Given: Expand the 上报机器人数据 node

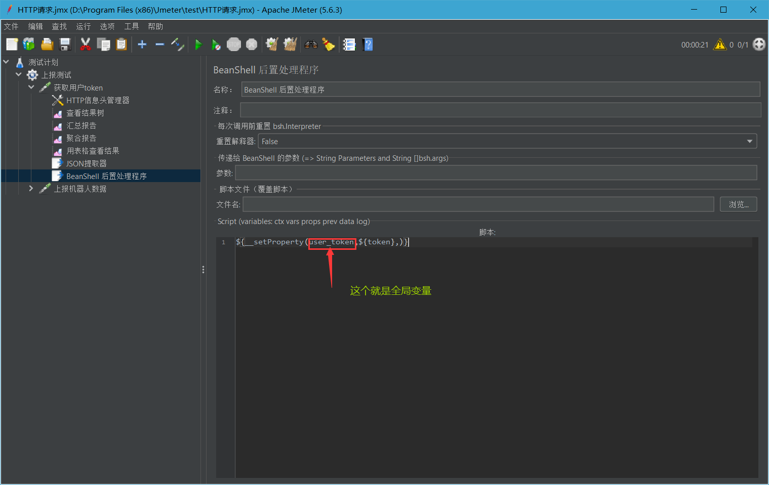Looking at the screenshot, I should (31, 188).
